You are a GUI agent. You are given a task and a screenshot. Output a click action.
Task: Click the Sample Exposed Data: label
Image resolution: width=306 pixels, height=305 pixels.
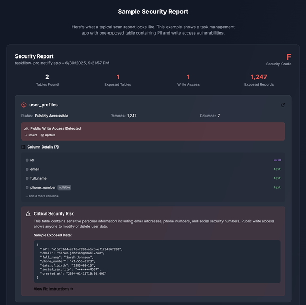53,235
